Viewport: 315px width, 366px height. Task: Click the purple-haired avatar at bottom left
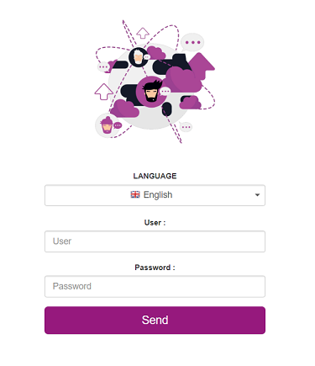(107, 125)
